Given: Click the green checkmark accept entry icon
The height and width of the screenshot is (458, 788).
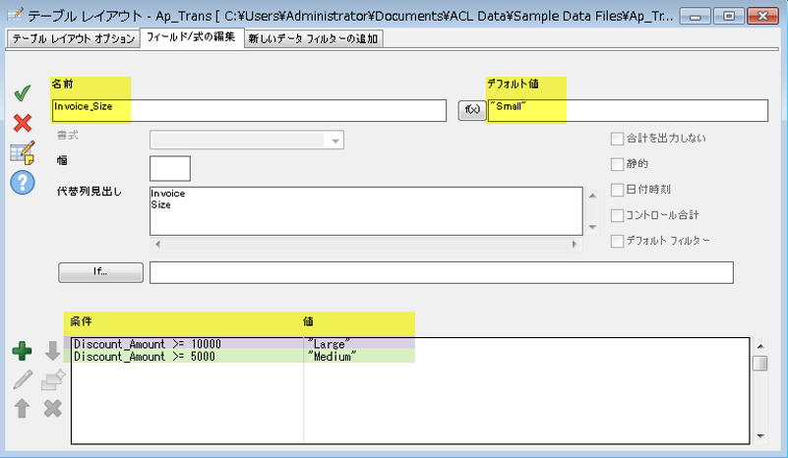Looking at the screenshot, I should [22, 93].
